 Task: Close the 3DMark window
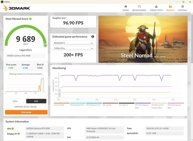[x=190, y=2]
